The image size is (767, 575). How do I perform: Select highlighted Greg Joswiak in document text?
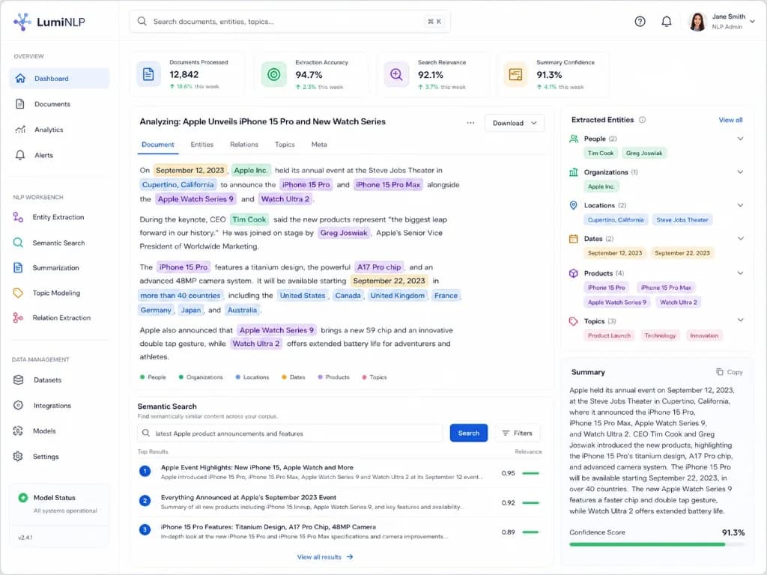pyautogui.click(x=343, y=233)
